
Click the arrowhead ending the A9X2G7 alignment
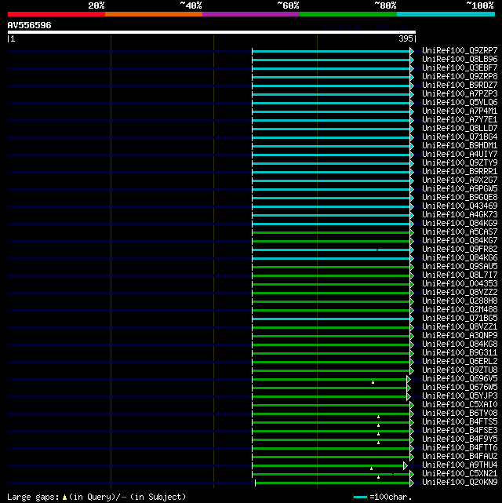412,180
